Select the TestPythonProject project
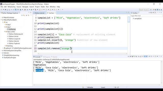163x91 pixels. click(10, 58)
